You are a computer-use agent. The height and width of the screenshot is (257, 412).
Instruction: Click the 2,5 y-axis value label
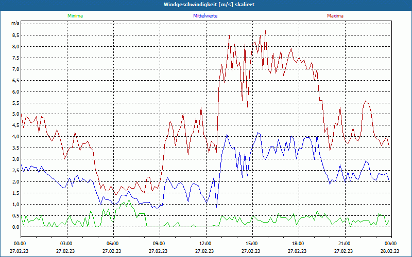click(x=15, y=171)
